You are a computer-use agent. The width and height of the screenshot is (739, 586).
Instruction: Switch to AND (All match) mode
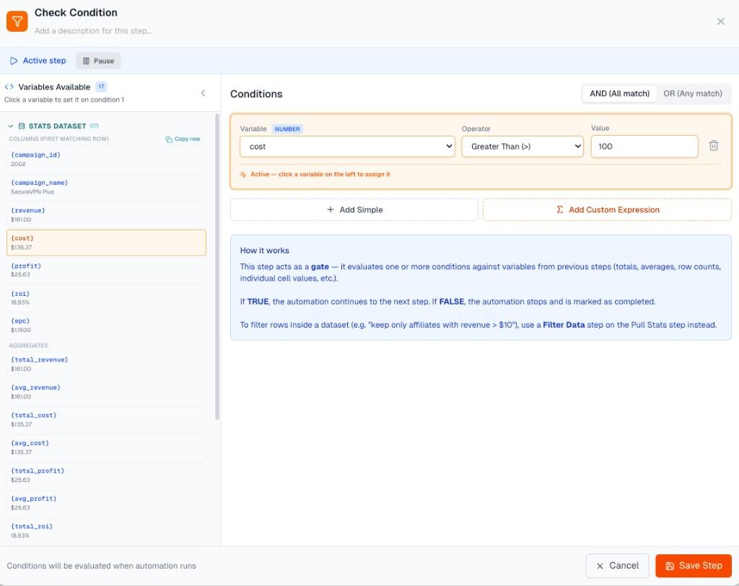click(x=619, y=93)
